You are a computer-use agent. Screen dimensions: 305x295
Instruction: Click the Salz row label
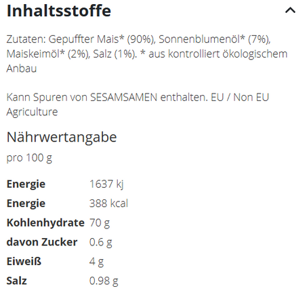tap(17, 281)
